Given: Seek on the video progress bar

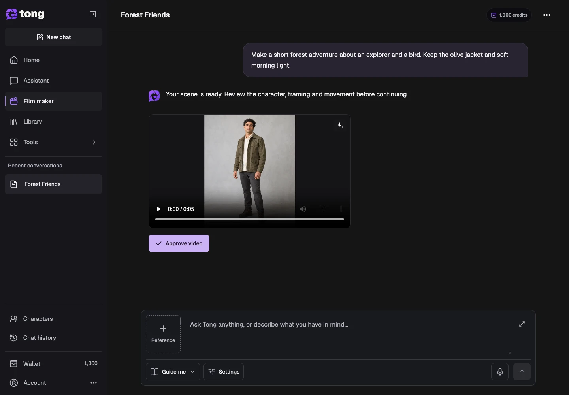Looking at the screenshot, I should point(250,219).
